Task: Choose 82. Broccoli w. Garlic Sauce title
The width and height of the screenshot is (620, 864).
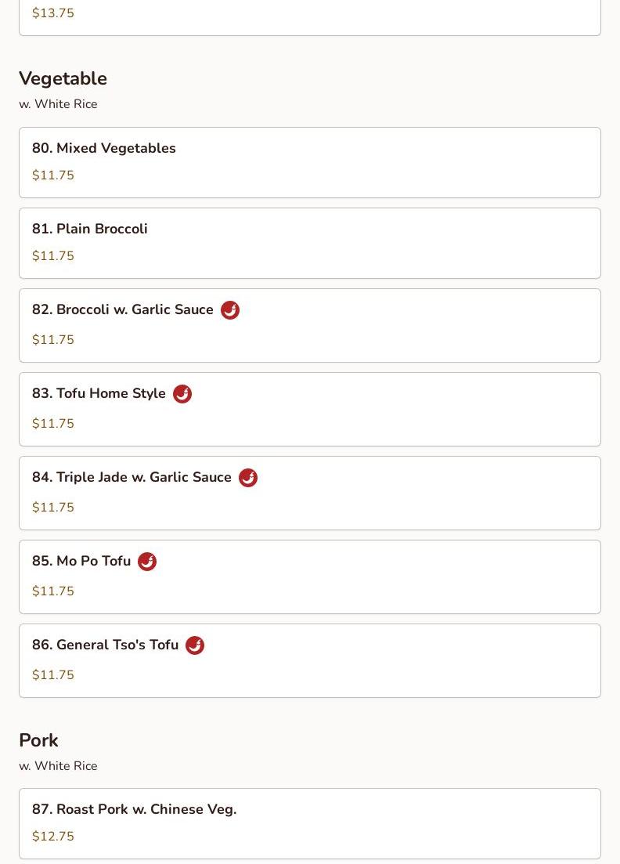Action: point(123,309)
